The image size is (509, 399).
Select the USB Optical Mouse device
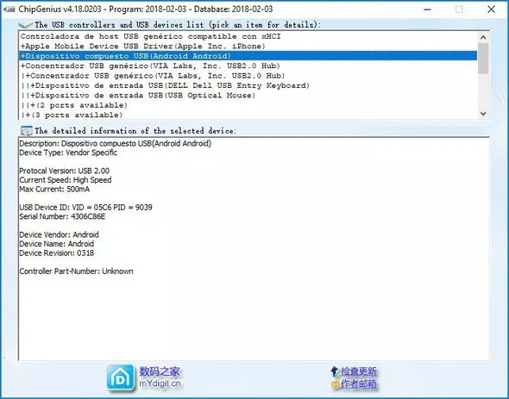pos(138,96)
